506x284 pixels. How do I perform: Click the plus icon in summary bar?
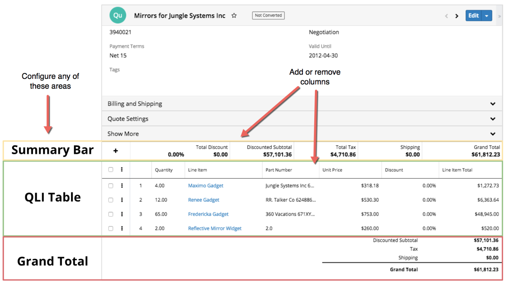(x=115, y=151)
